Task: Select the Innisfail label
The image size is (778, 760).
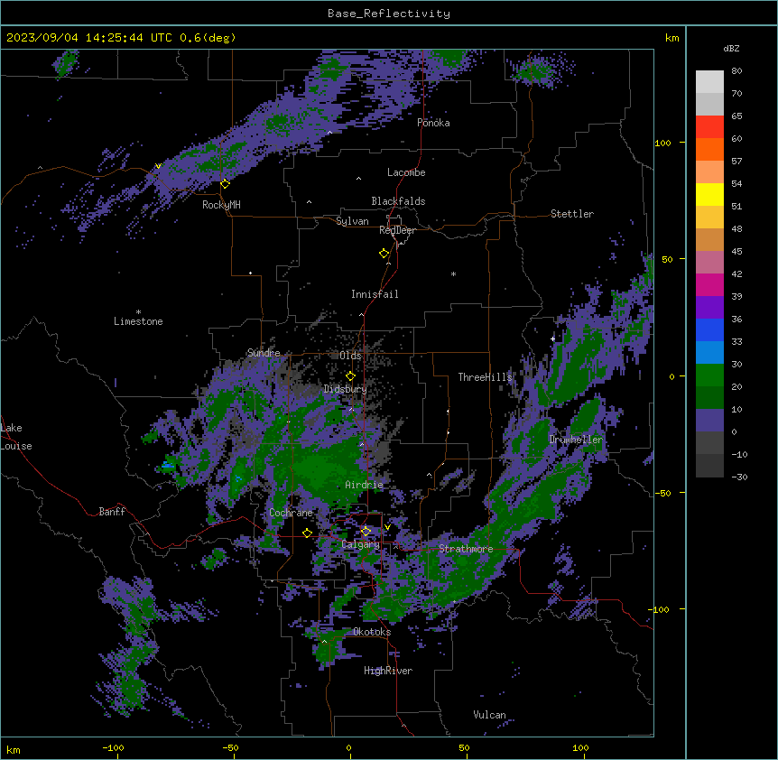Action: [x=375, y=294]
